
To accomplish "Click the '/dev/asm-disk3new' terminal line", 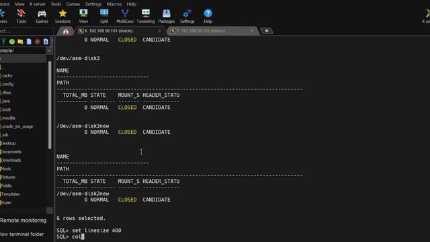I will [x=83, y=126].
